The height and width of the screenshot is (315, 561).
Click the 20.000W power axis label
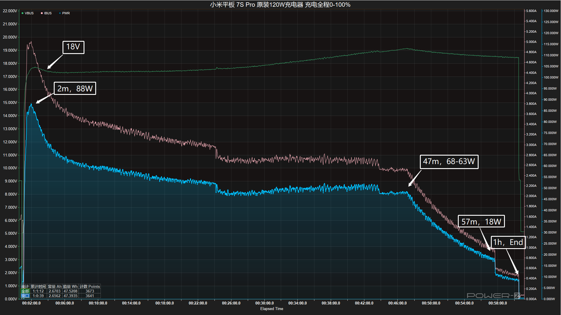(x=550, y=255)
